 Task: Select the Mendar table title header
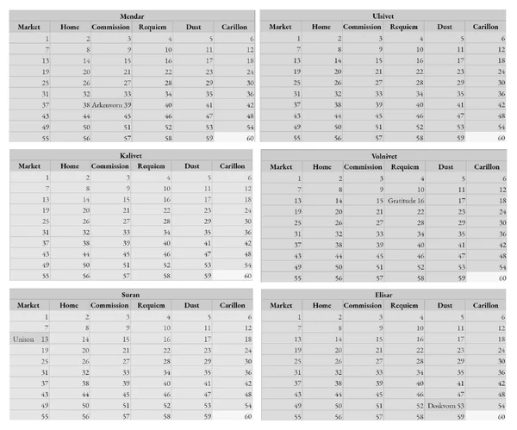tap(132, 16)
